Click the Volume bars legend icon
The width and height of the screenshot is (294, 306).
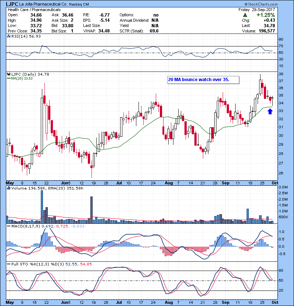tap(8, 188)
